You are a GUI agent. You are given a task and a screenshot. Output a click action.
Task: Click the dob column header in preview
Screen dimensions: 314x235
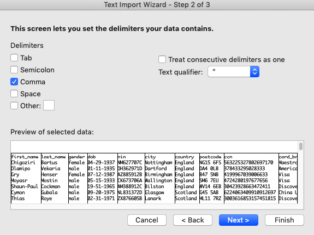pos(92,157)
